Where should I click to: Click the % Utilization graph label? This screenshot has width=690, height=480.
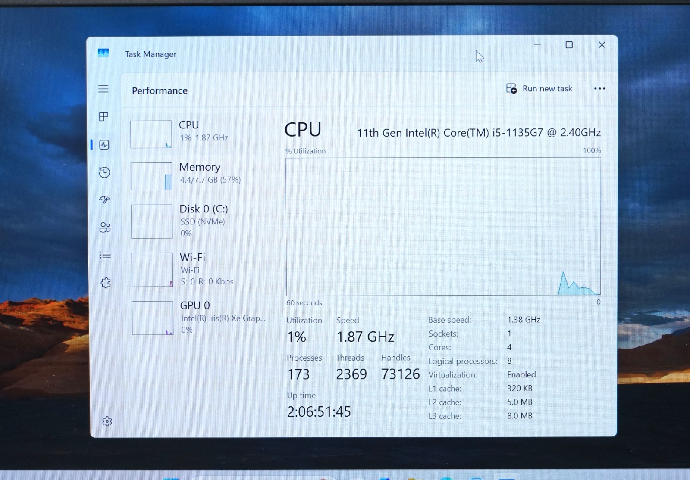[x=305, y=151]
